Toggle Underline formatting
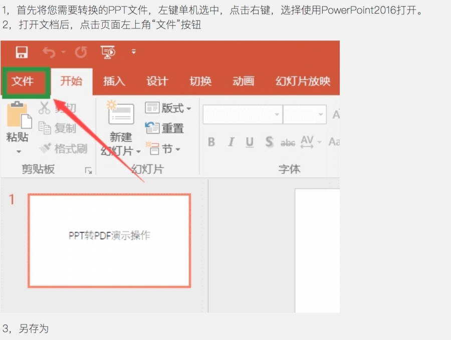The width and height of the screenshot is (451, 340). click(250, 142)
